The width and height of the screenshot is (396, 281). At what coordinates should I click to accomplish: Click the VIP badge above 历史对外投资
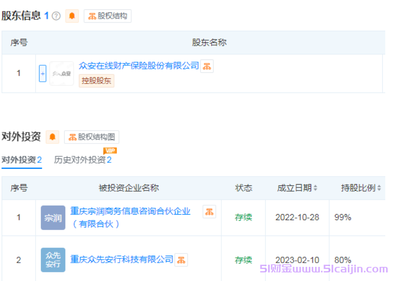(110, 151)
